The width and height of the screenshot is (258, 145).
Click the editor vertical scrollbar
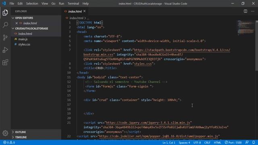point(256,46)
